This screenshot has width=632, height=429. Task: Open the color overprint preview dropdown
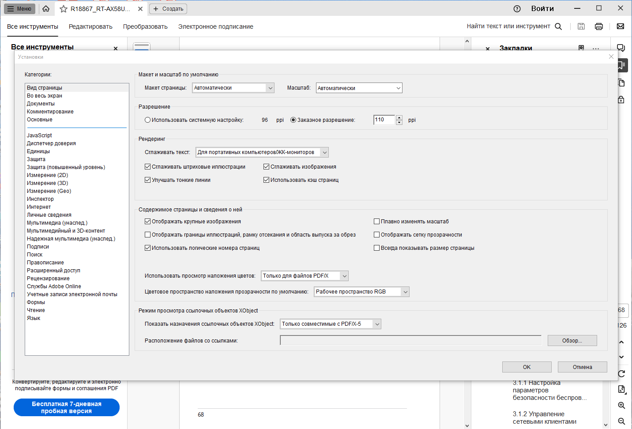[305, 276]
